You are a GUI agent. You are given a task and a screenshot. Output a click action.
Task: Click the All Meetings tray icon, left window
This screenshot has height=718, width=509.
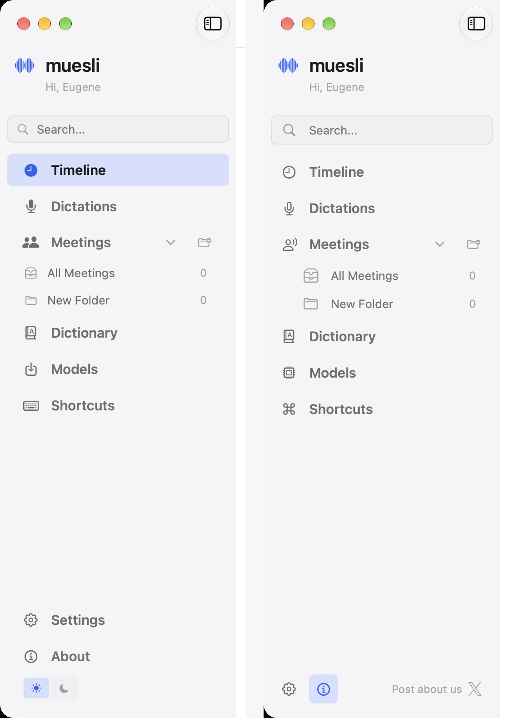(31, 273)
